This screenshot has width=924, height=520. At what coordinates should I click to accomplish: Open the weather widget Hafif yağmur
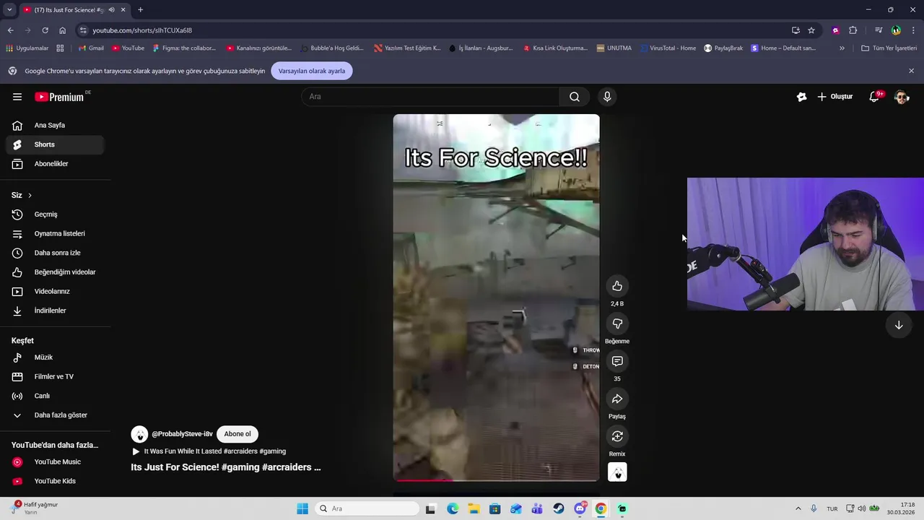pyautogui.click(x=34, y=508)
